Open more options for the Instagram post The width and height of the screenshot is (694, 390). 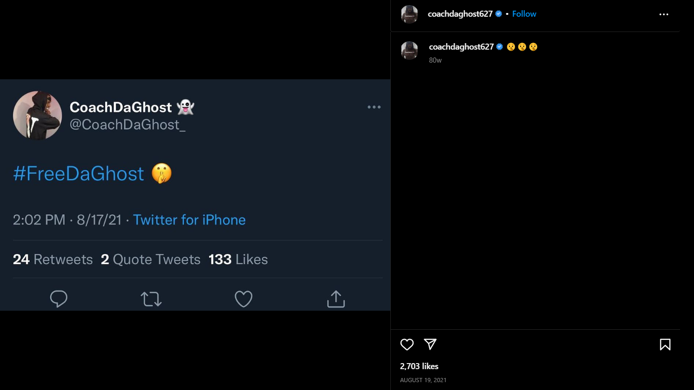tap(663, 14)
